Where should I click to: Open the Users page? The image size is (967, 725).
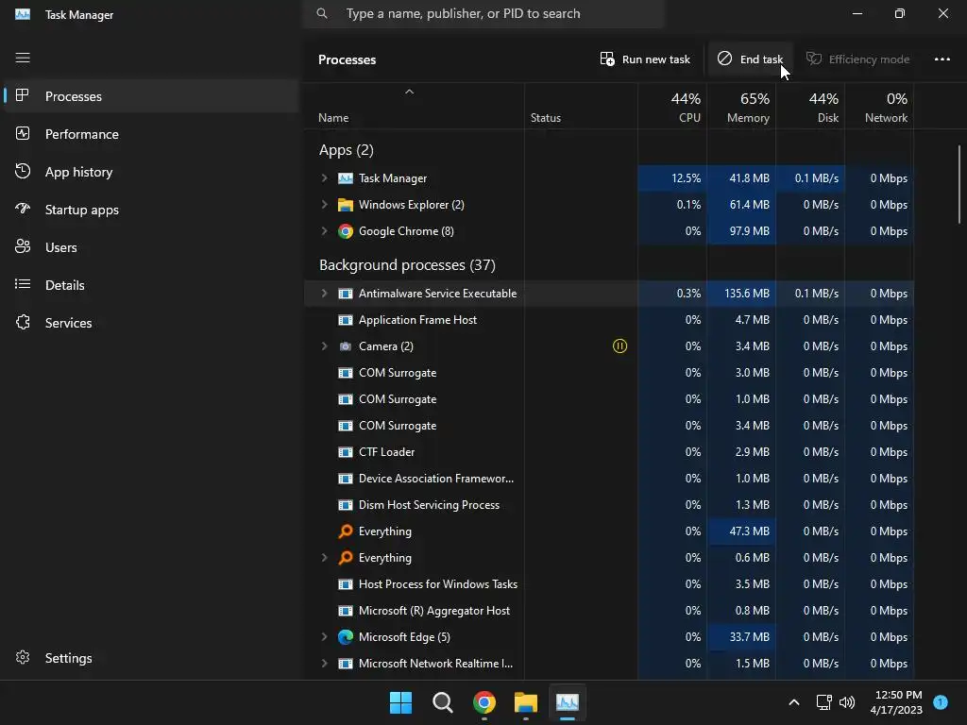tap(150, 247)
